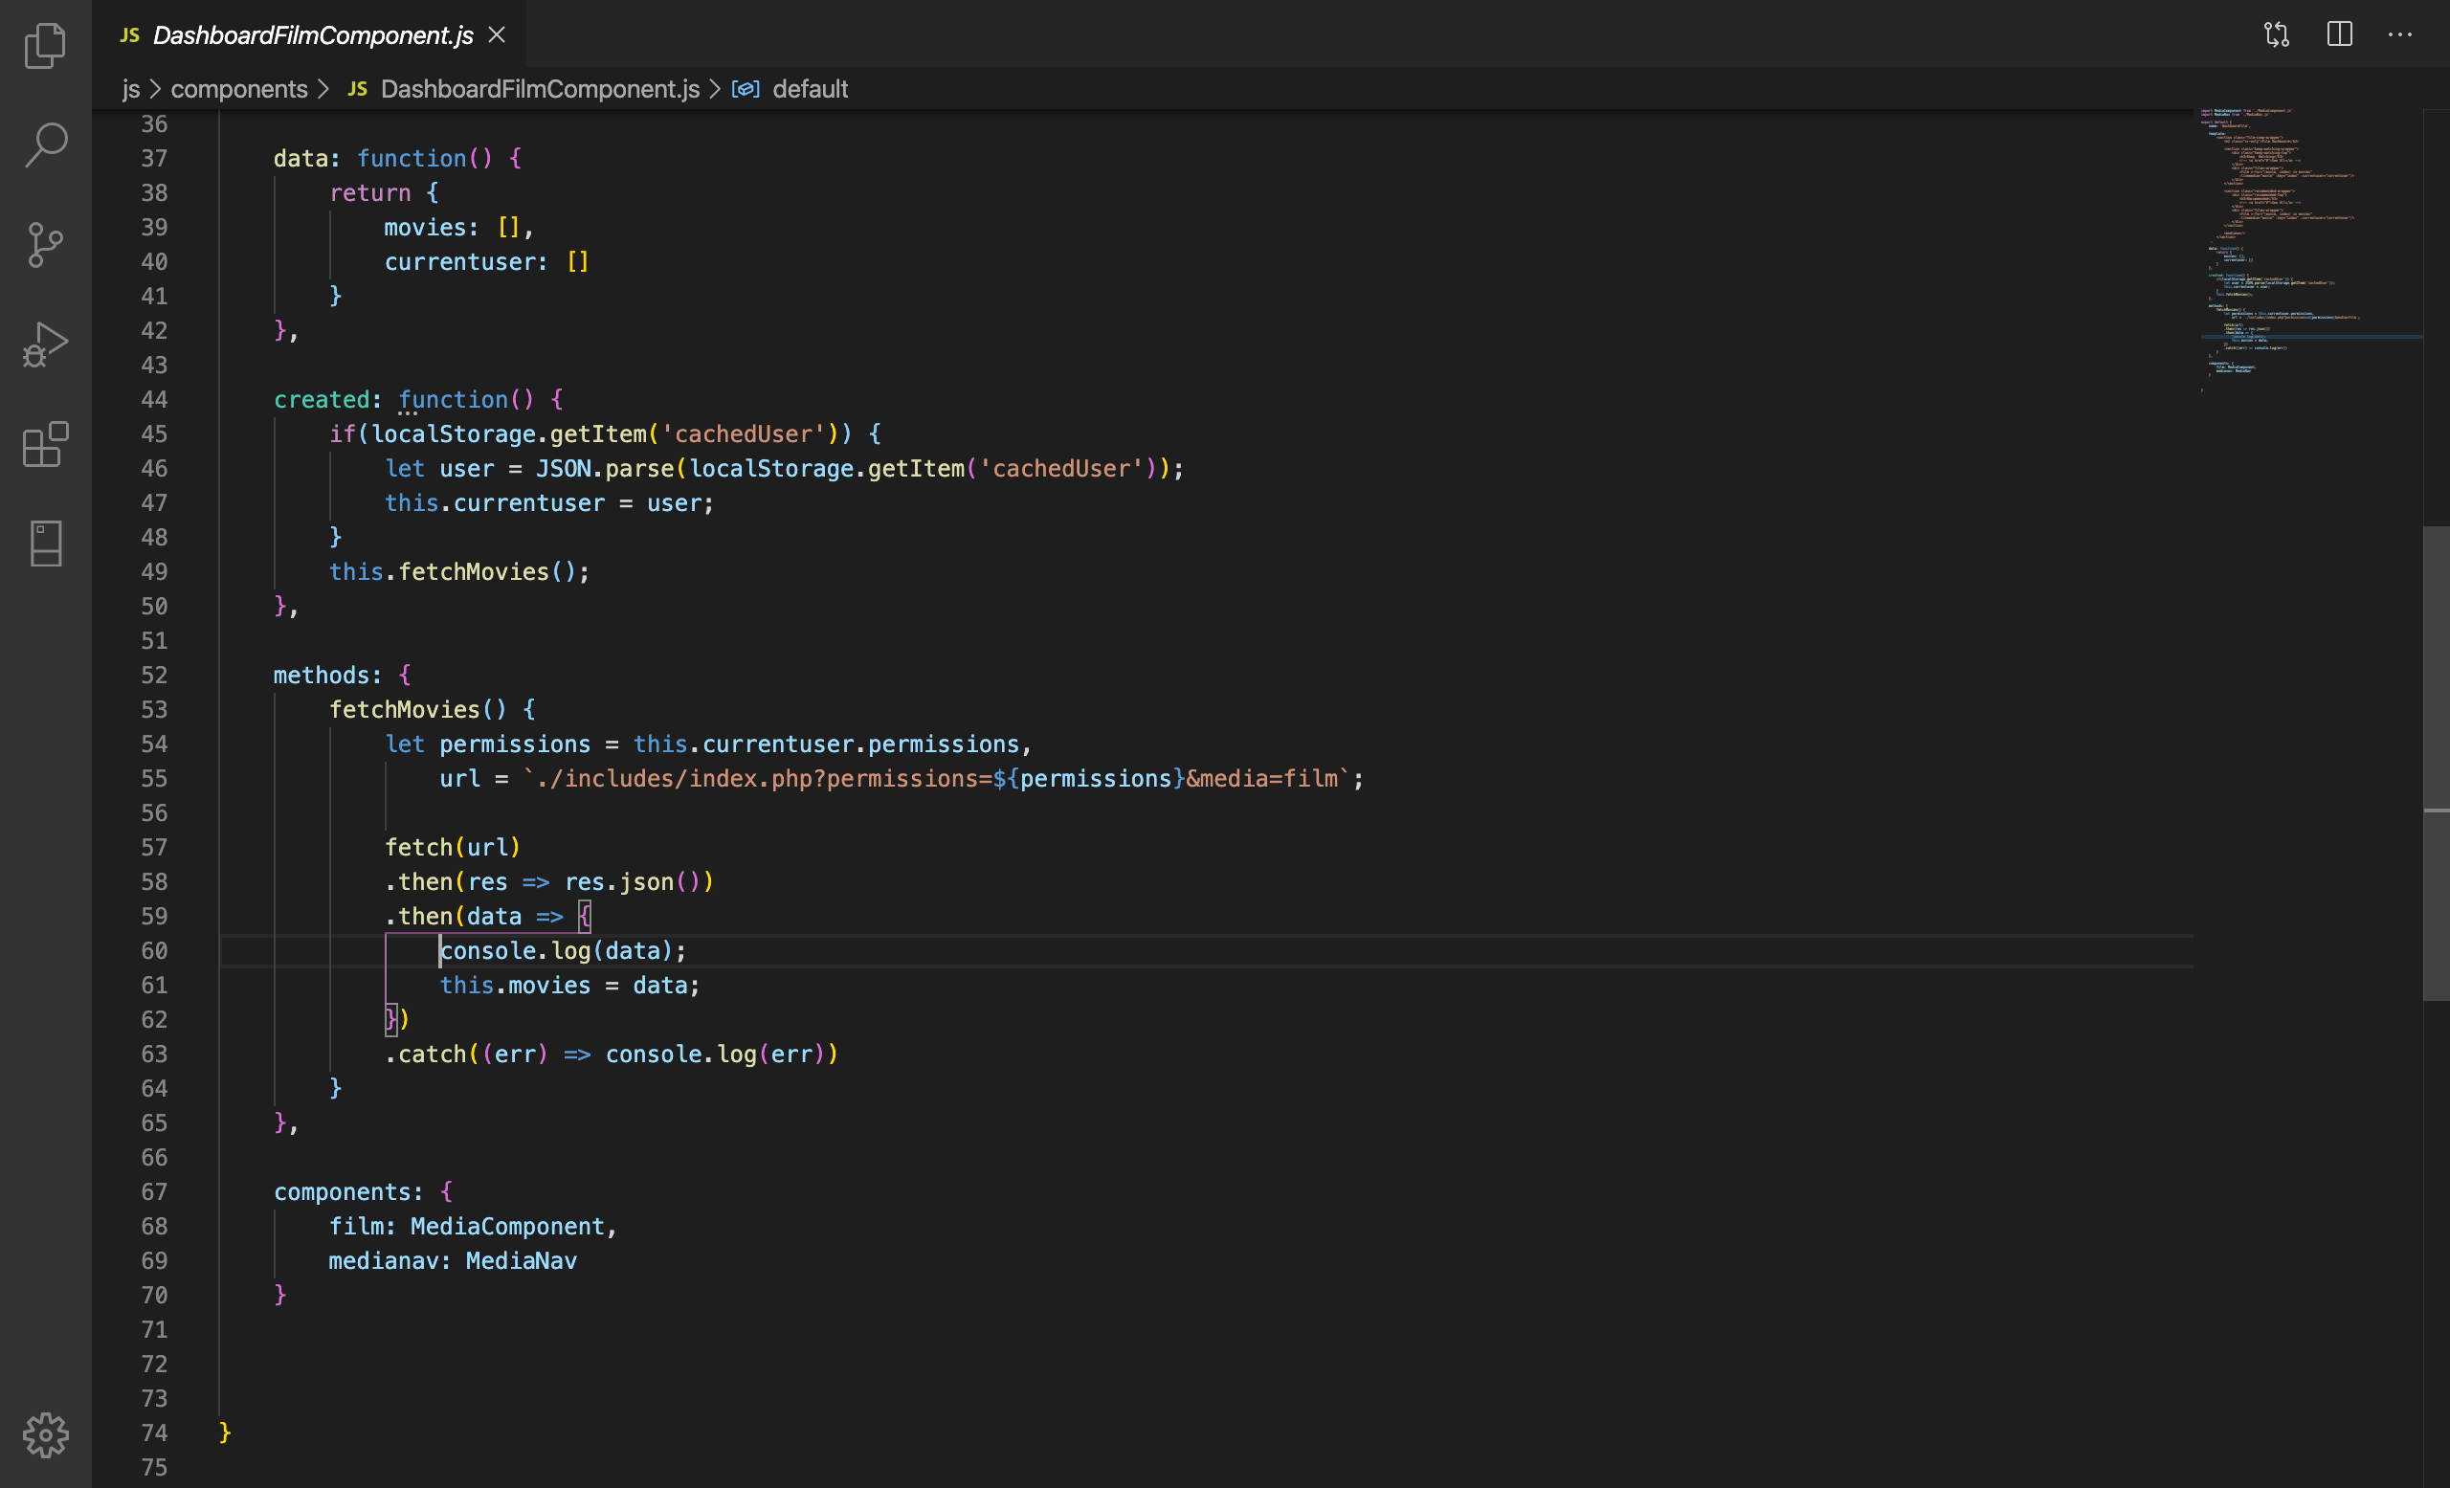This screenshot has height=1488, width=2450.
Task: Open the Explorer view in the activity bar
Action: click(45, 45)
